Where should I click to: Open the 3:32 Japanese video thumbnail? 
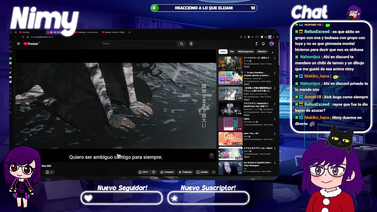tap(230, 93)
